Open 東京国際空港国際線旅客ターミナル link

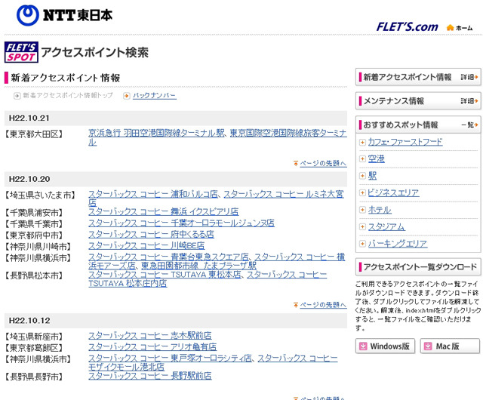click(288, 133)
